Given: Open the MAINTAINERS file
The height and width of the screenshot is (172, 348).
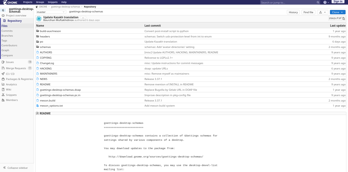Looking at the screenshot, I should click(x=48, y=74).
